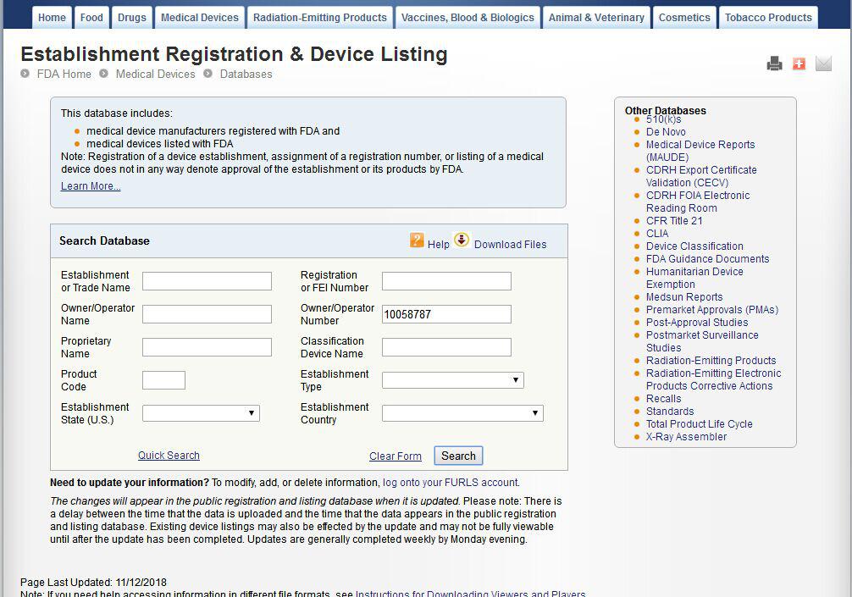
Task: Click the Download Files arrow icon
Action: 461,240
